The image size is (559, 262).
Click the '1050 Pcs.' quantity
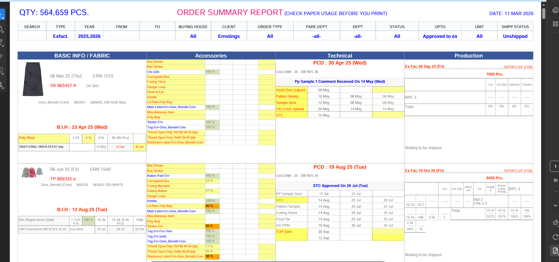495,74
